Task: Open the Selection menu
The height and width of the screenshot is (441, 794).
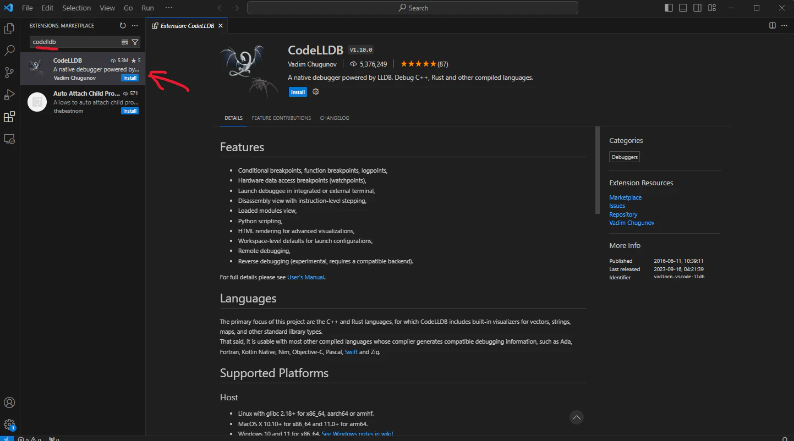Action: tap(76, 8)
